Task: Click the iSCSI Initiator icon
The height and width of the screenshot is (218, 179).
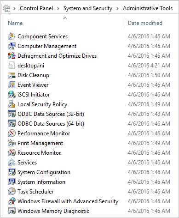Action: (12, 95)
